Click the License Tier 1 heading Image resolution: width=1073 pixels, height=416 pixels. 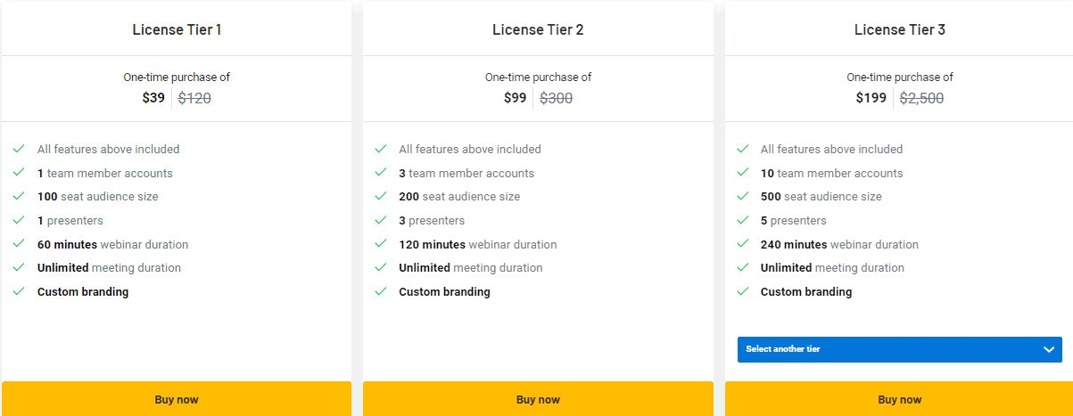[177, 29]
